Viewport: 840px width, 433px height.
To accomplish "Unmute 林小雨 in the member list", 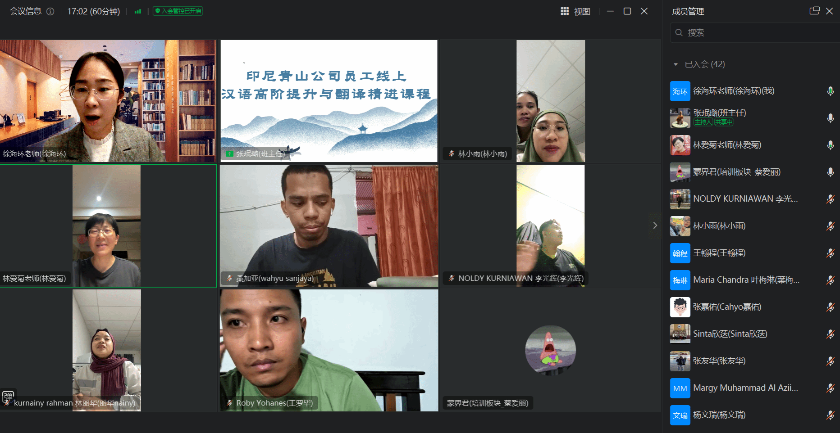I will point(830,226).
